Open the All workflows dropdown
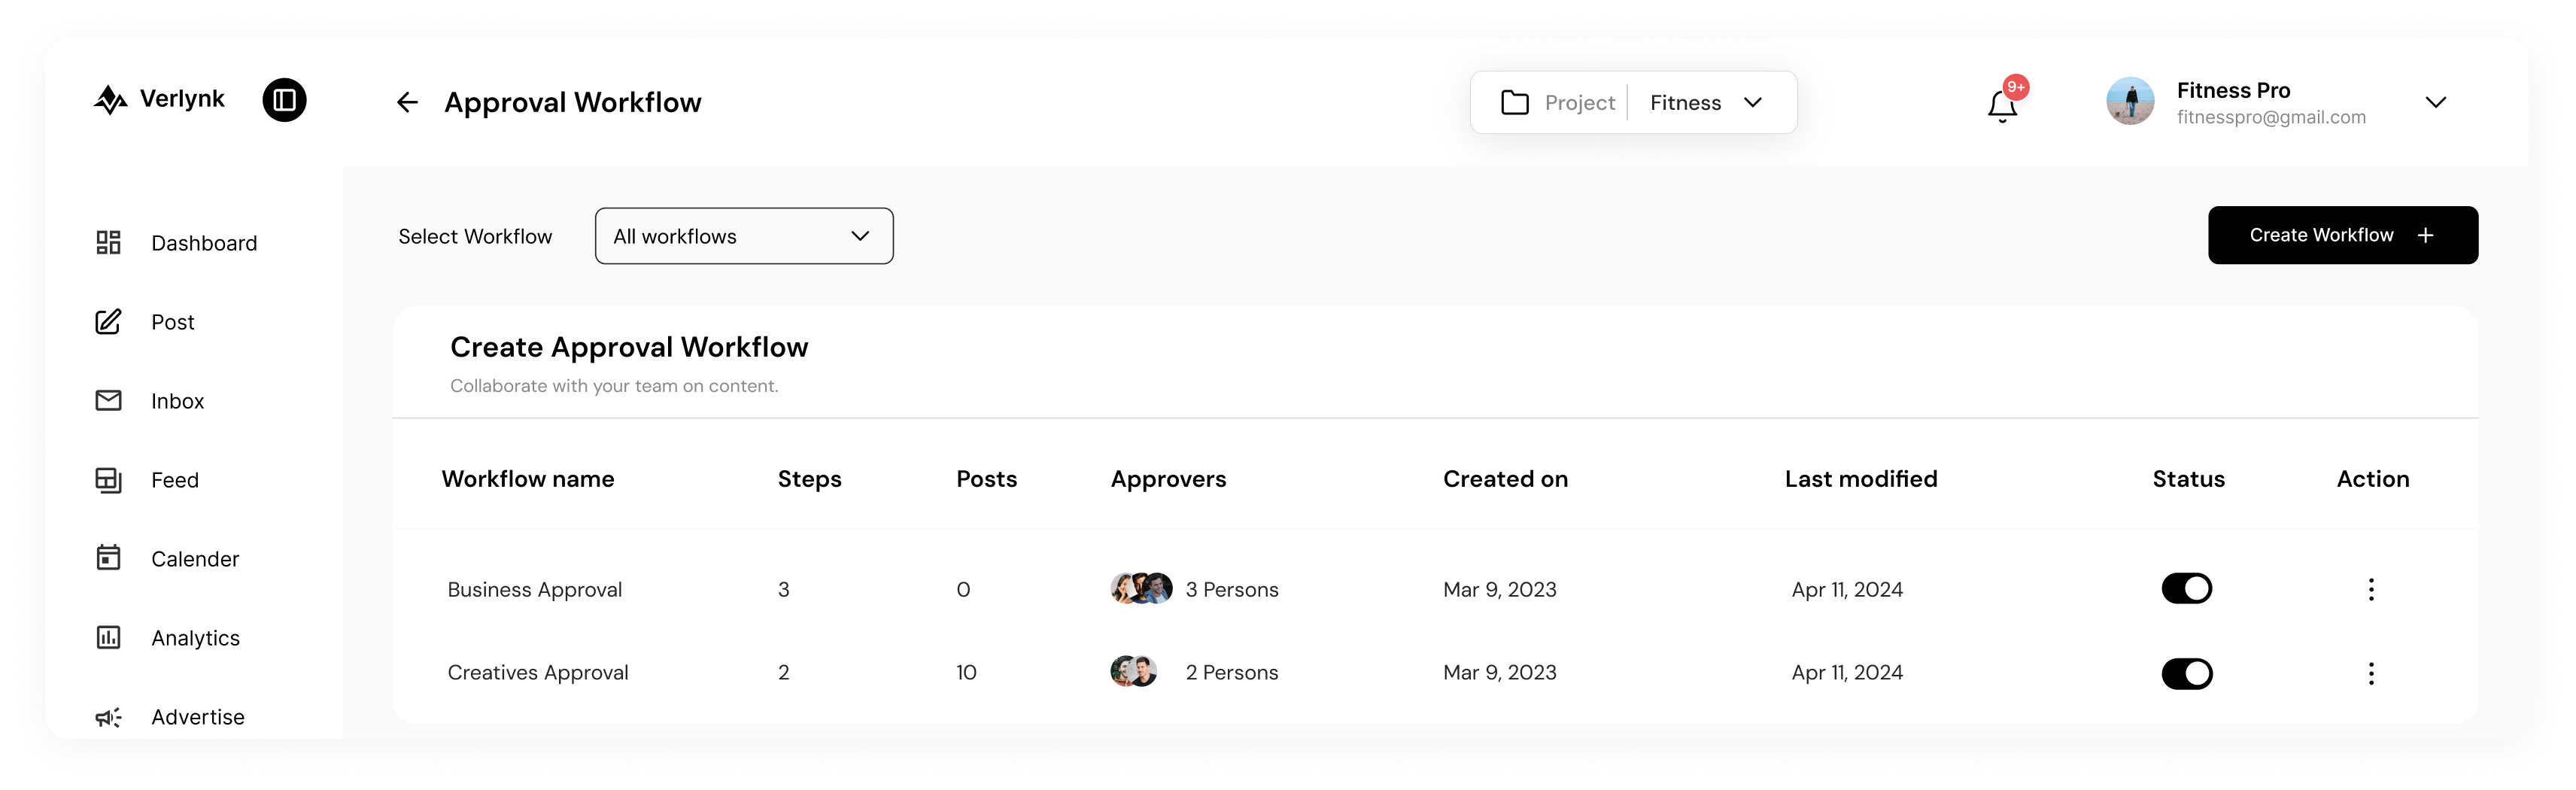Screen dimensions: 2576x790 pyautogui.click(x=743, y=236)
